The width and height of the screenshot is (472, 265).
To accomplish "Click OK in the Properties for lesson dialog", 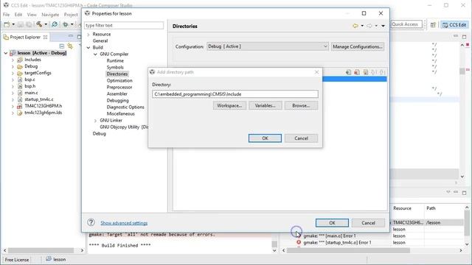I will pyautogui.click(x=332, y=222).
